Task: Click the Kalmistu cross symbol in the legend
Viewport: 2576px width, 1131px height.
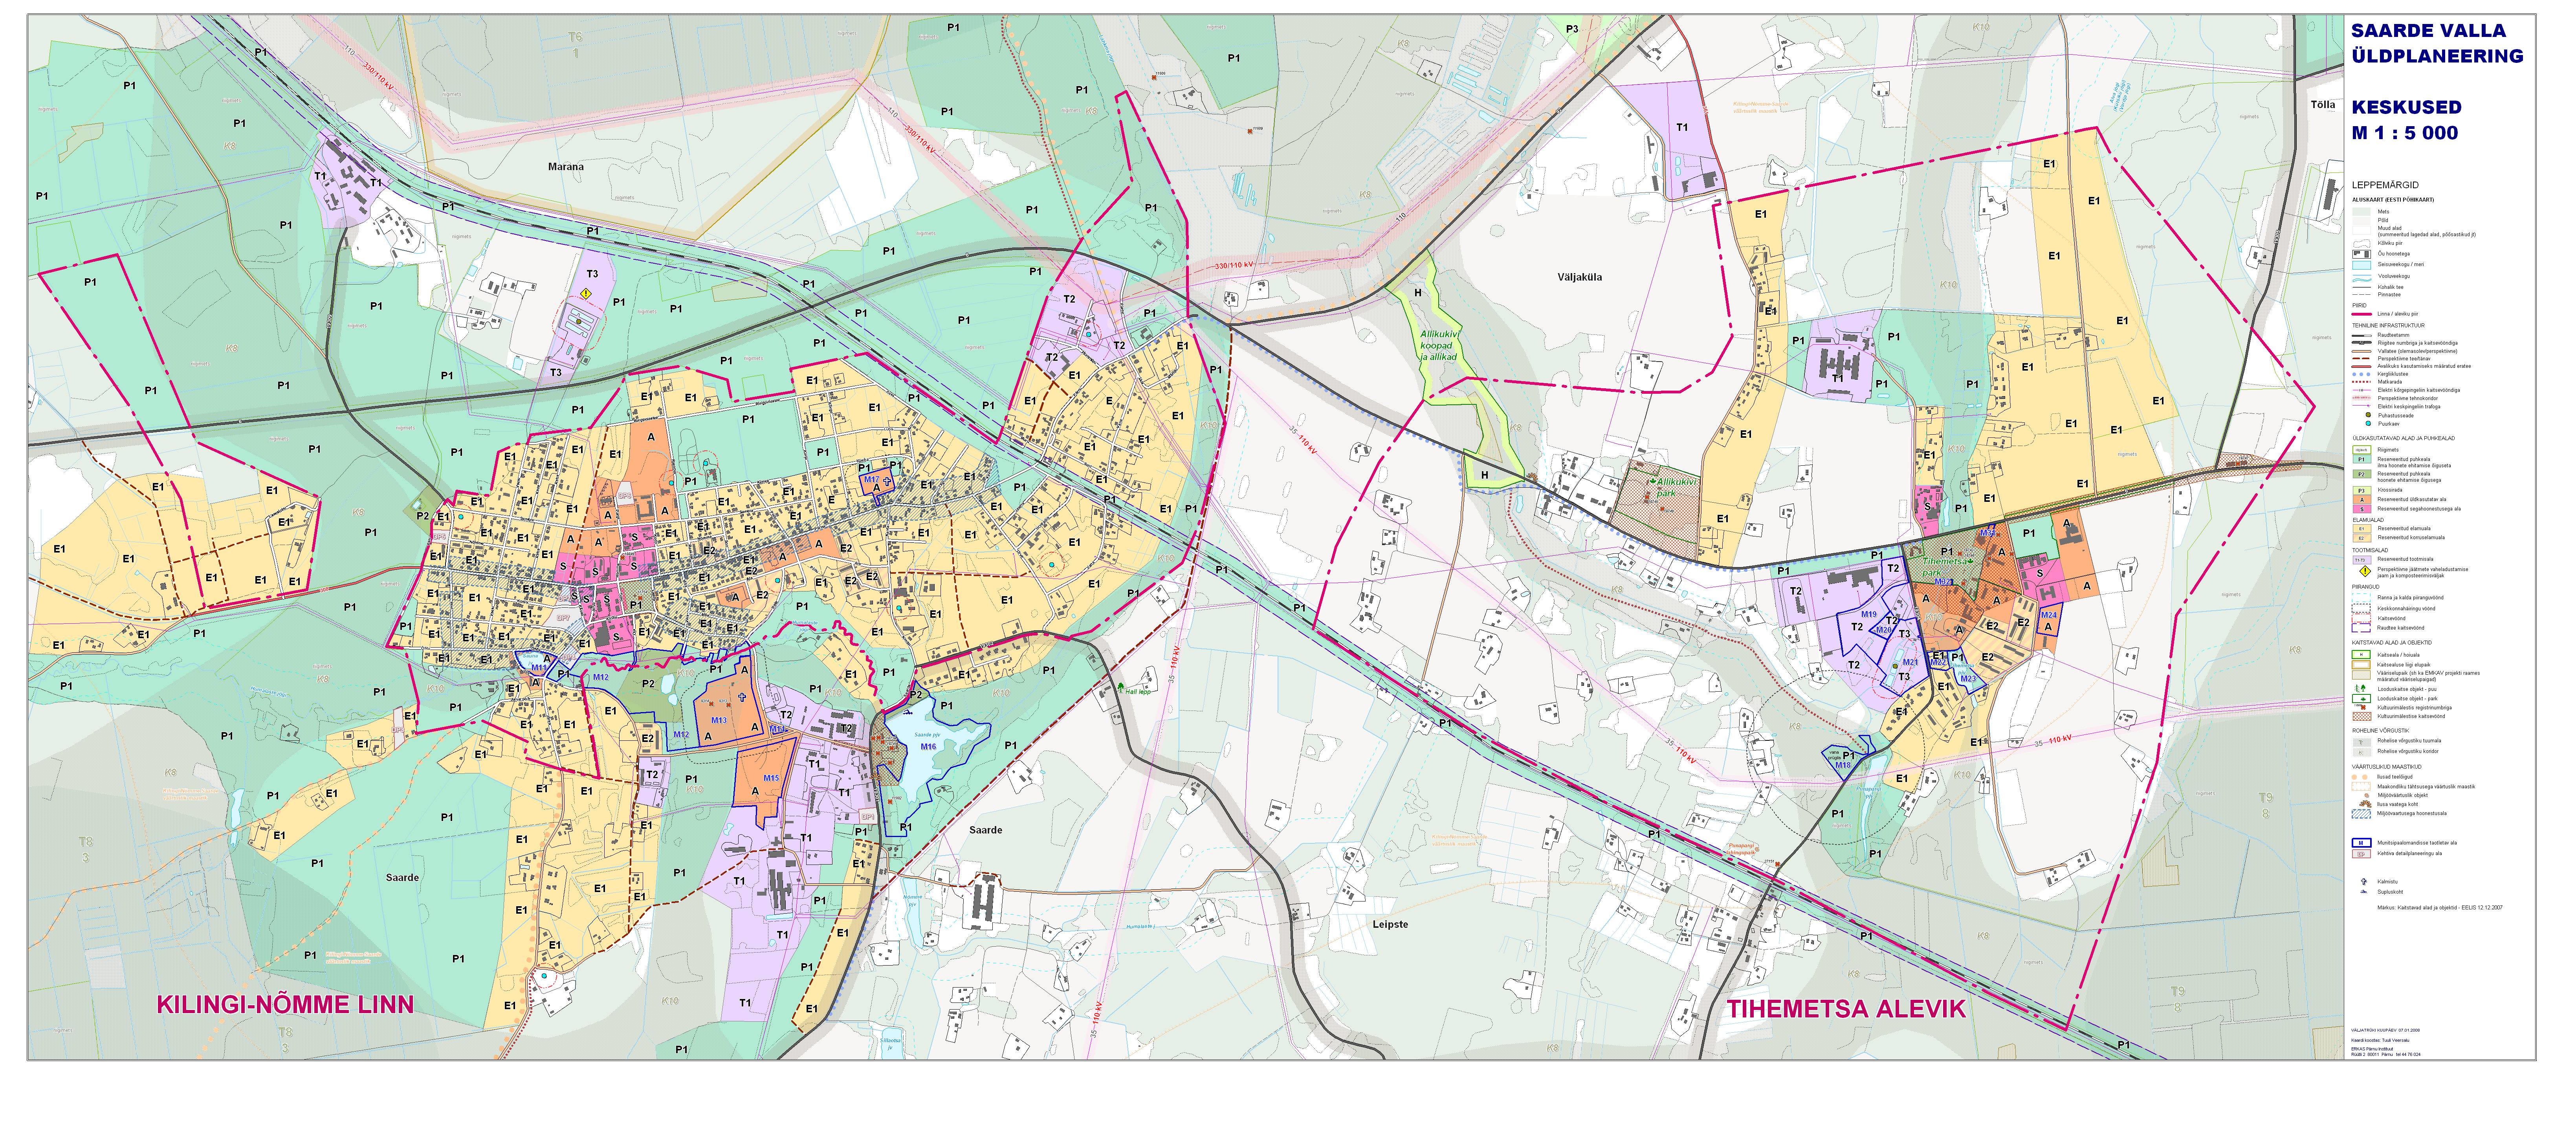Action: 2364,882
